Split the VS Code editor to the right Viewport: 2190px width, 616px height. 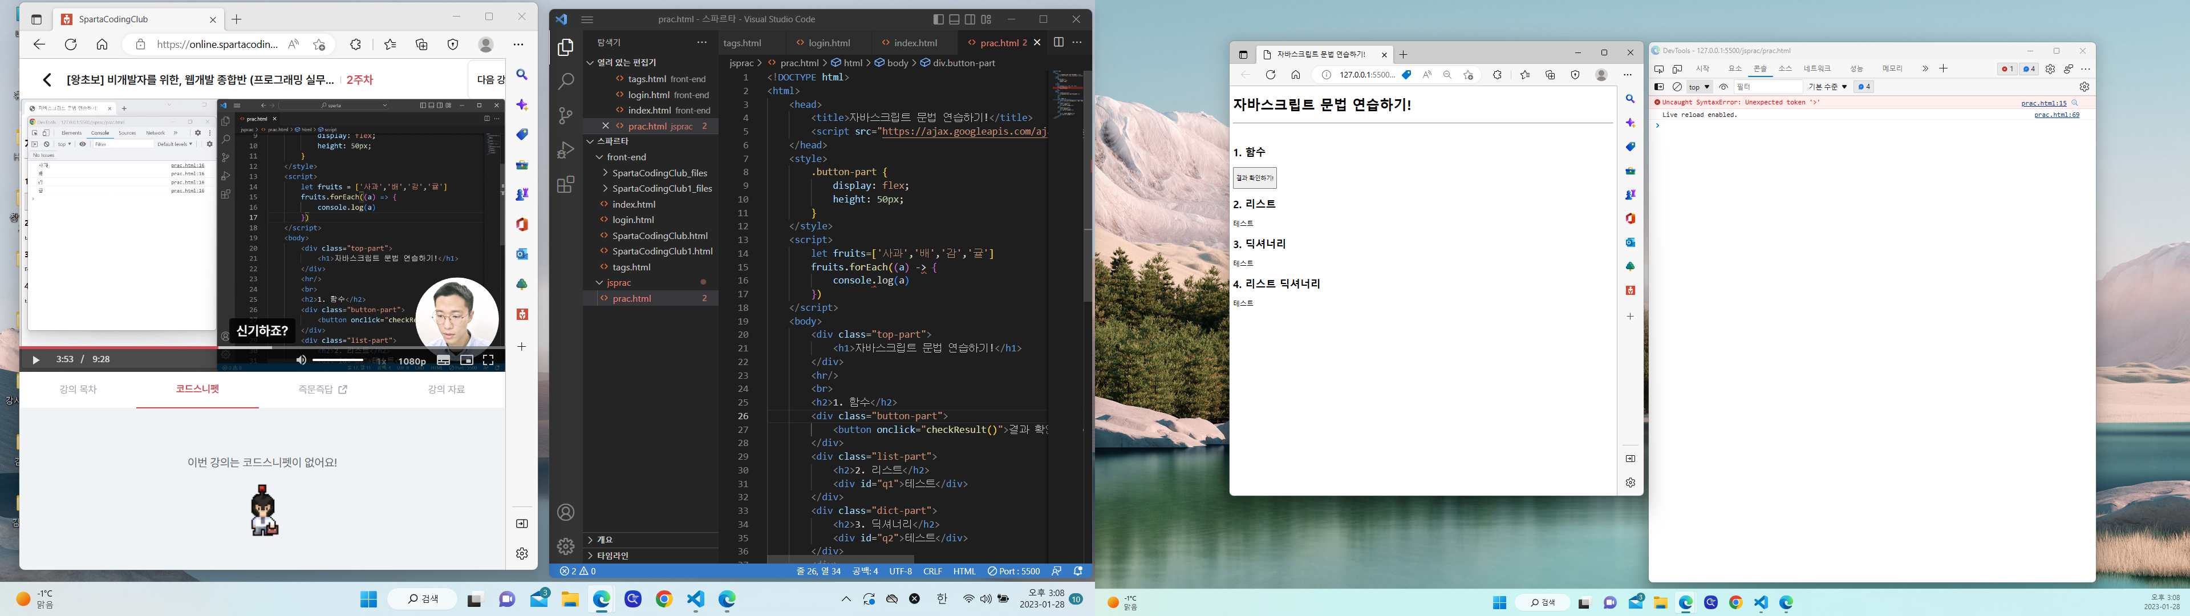[1058, 42]
